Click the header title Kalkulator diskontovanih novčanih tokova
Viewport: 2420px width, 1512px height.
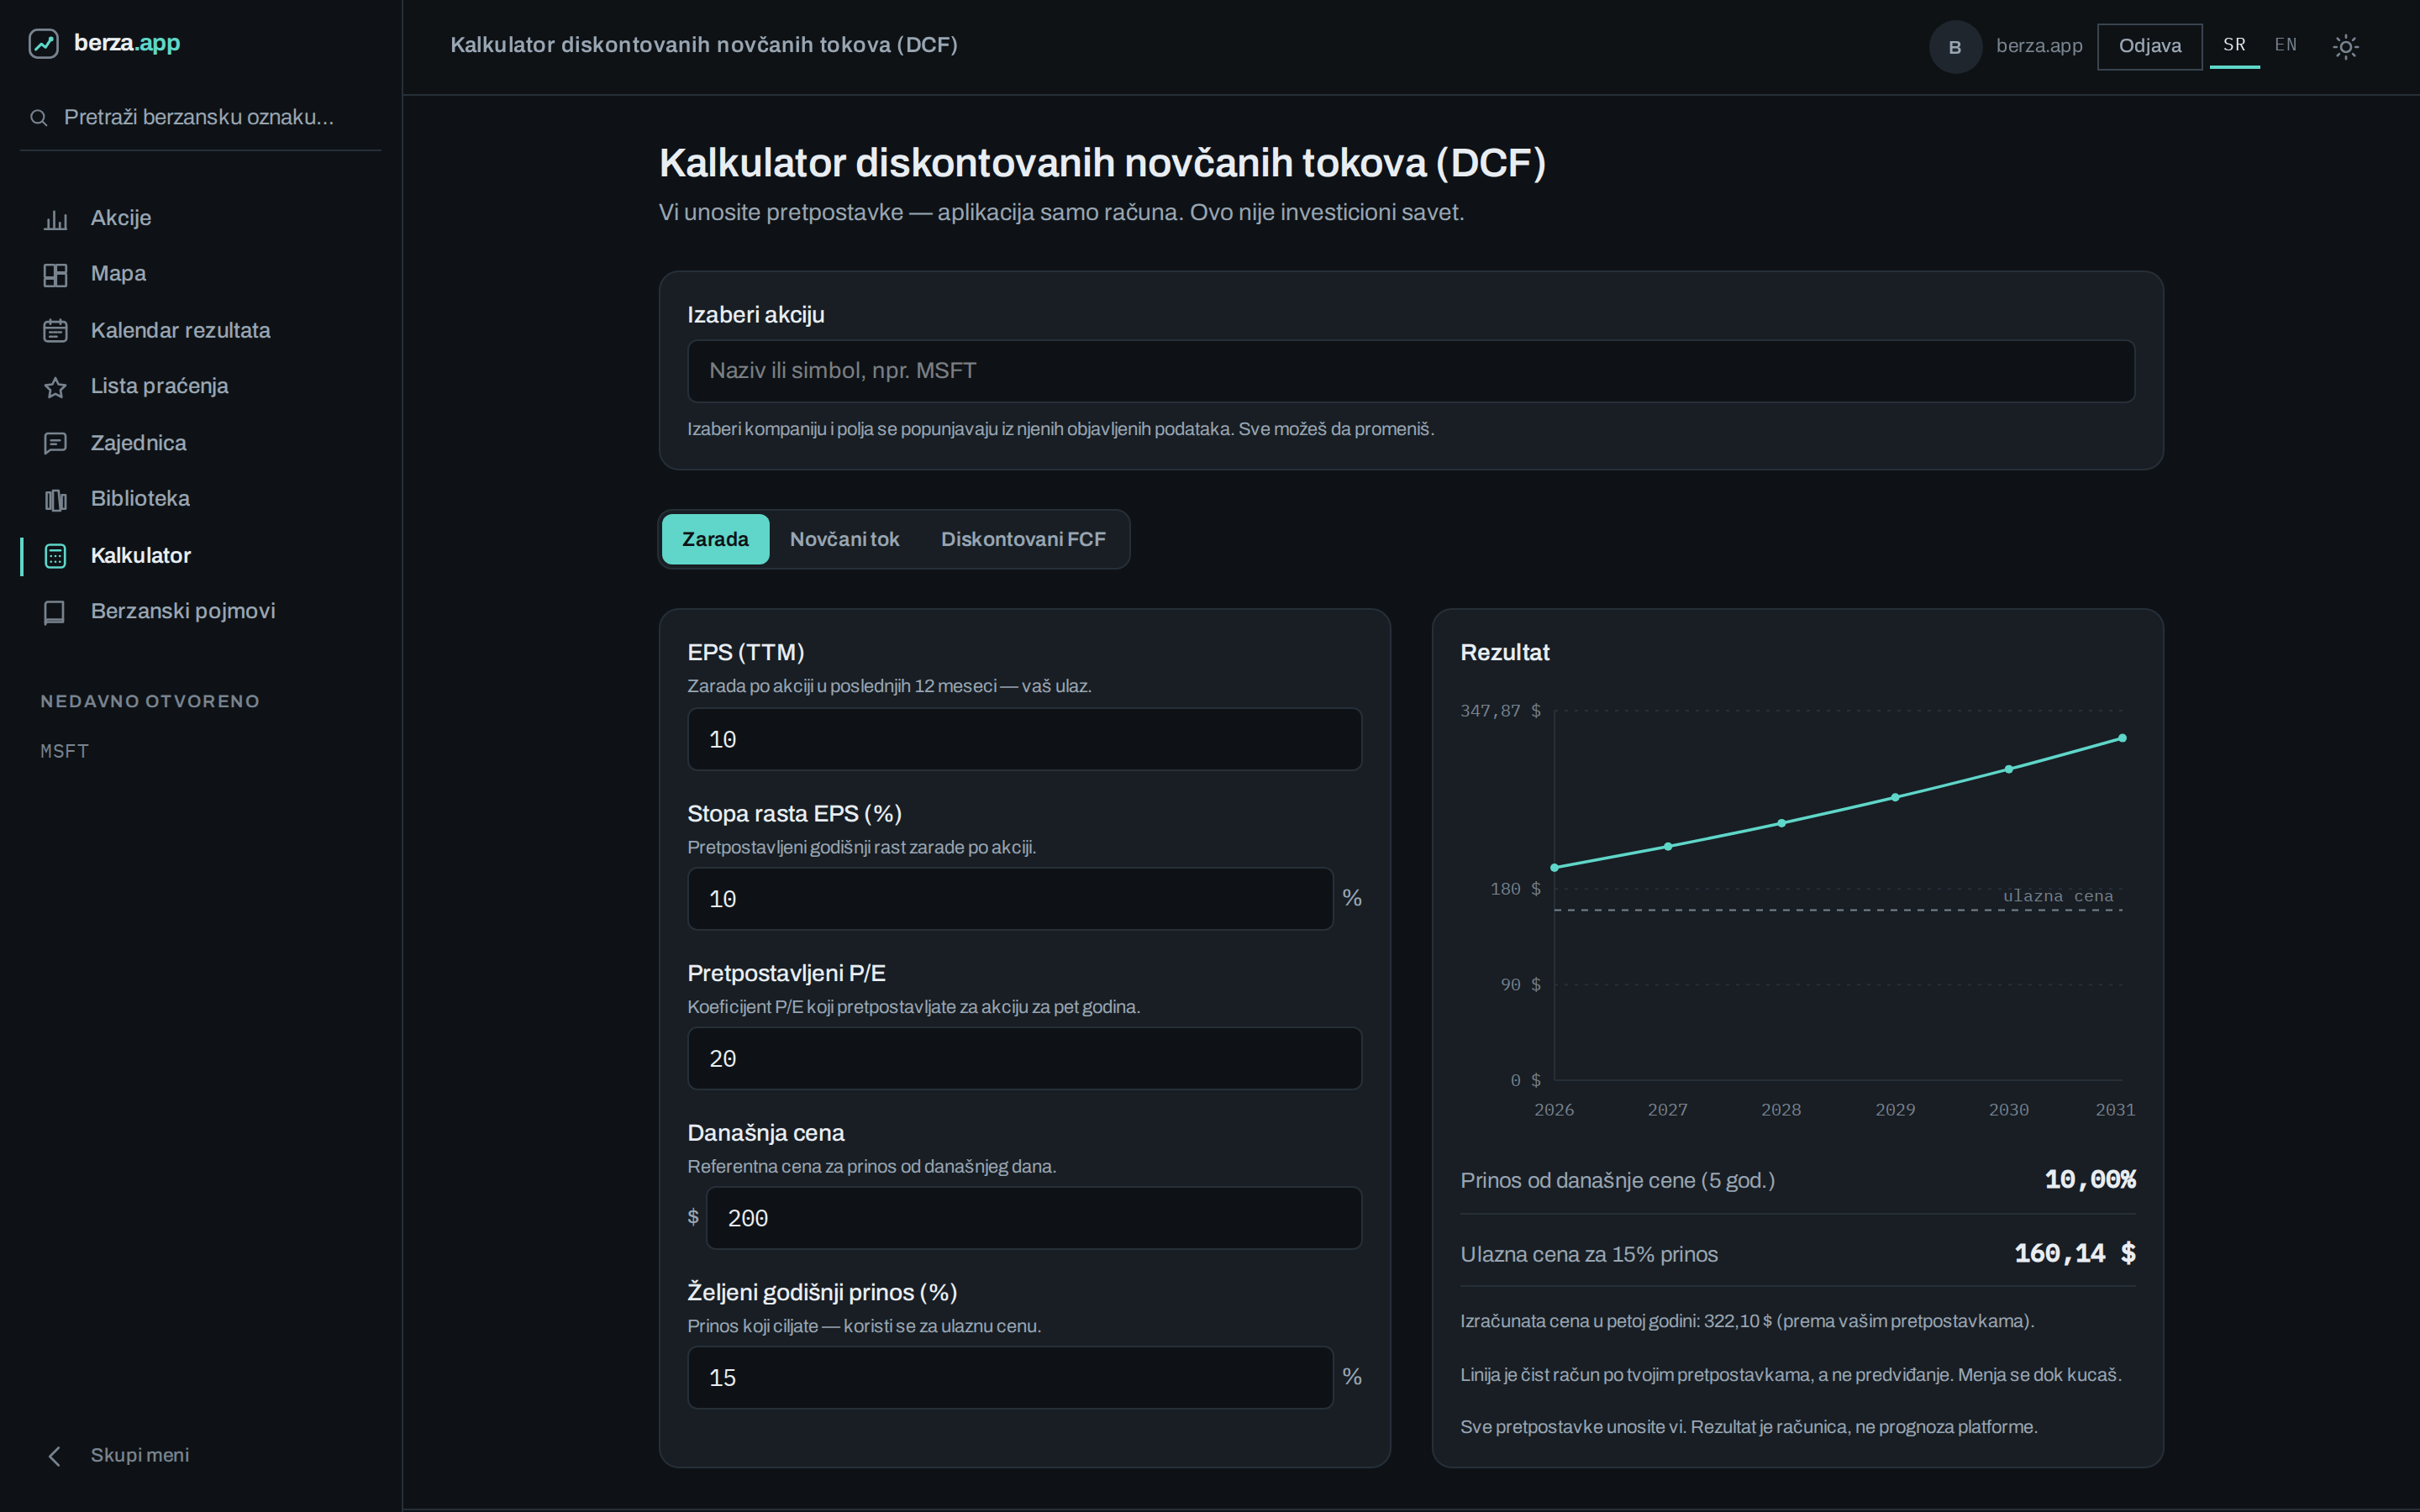click(x=704, y=45)
